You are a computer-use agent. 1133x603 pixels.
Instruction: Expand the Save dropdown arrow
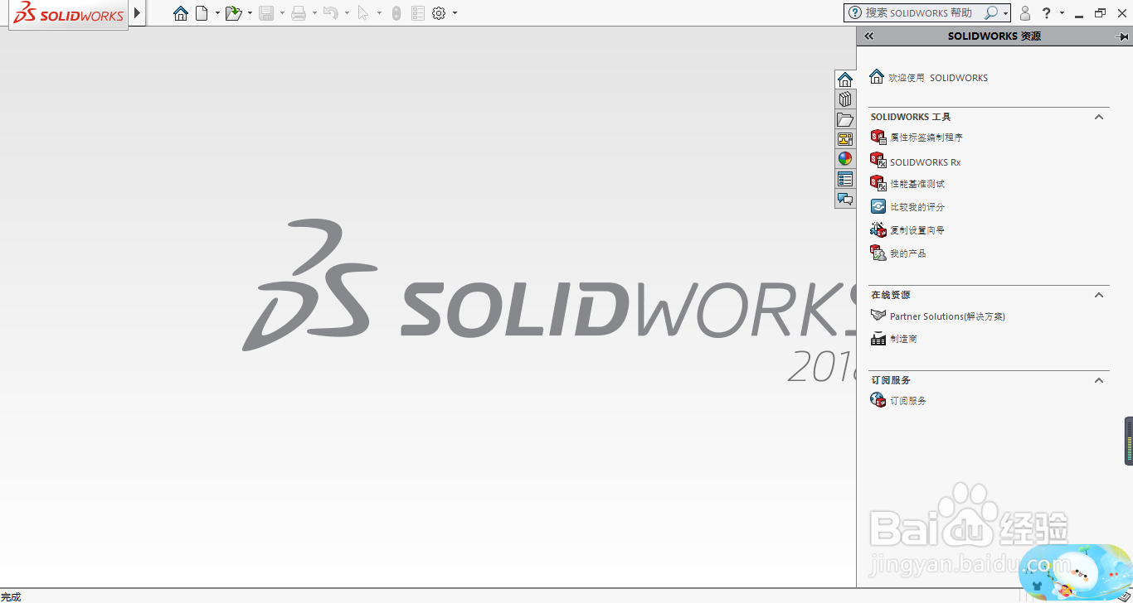click(x=282, y=13)
